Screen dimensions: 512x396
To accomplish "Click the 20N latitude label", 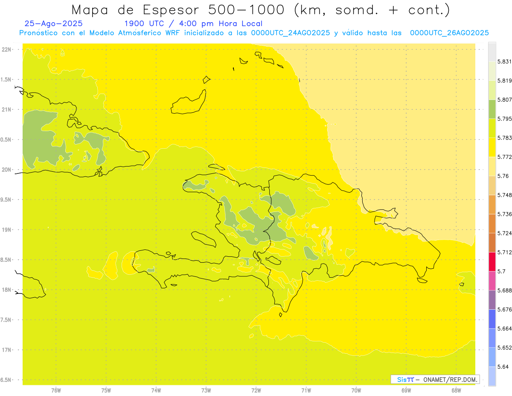I will 6,170.
